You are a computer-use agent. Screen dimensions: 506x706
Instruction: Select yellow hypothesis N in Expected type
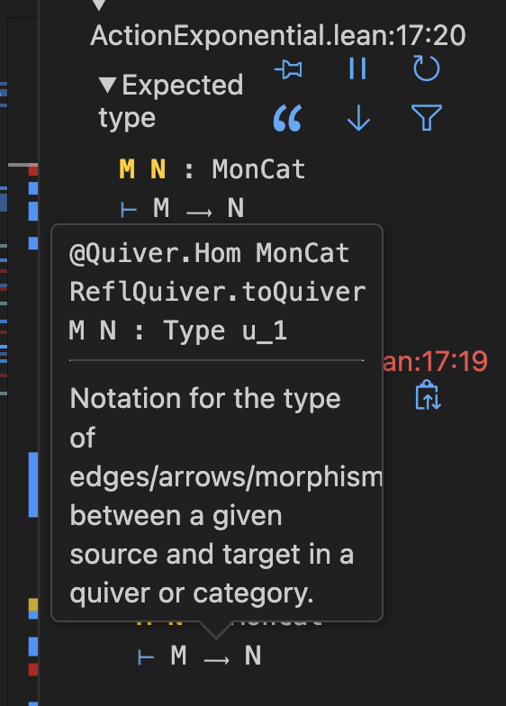point(158,169)
